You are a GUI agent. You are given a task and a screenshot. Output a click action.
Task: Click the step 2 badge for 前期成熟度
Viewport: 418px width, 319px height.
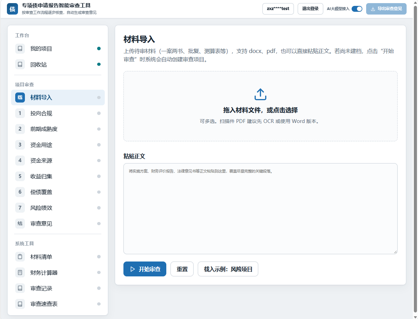click(20, 129)
